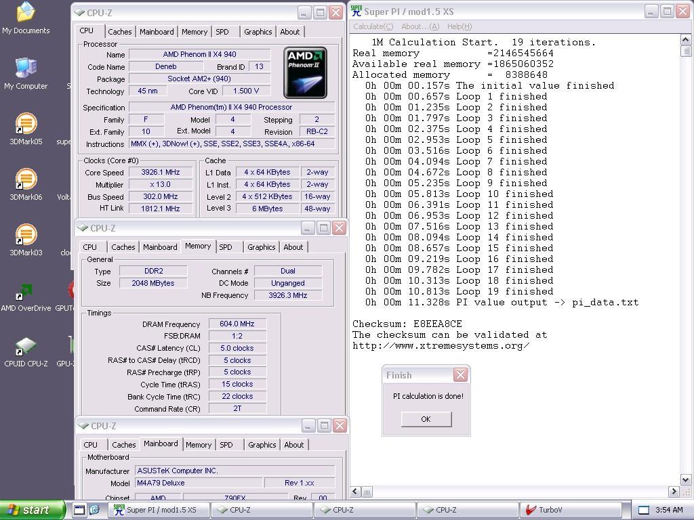
Task: Click the Super PI title bar icon
Action: point(356,12)
